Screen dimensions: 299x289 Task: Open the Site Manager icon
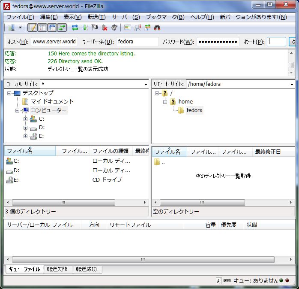point(12,28)
